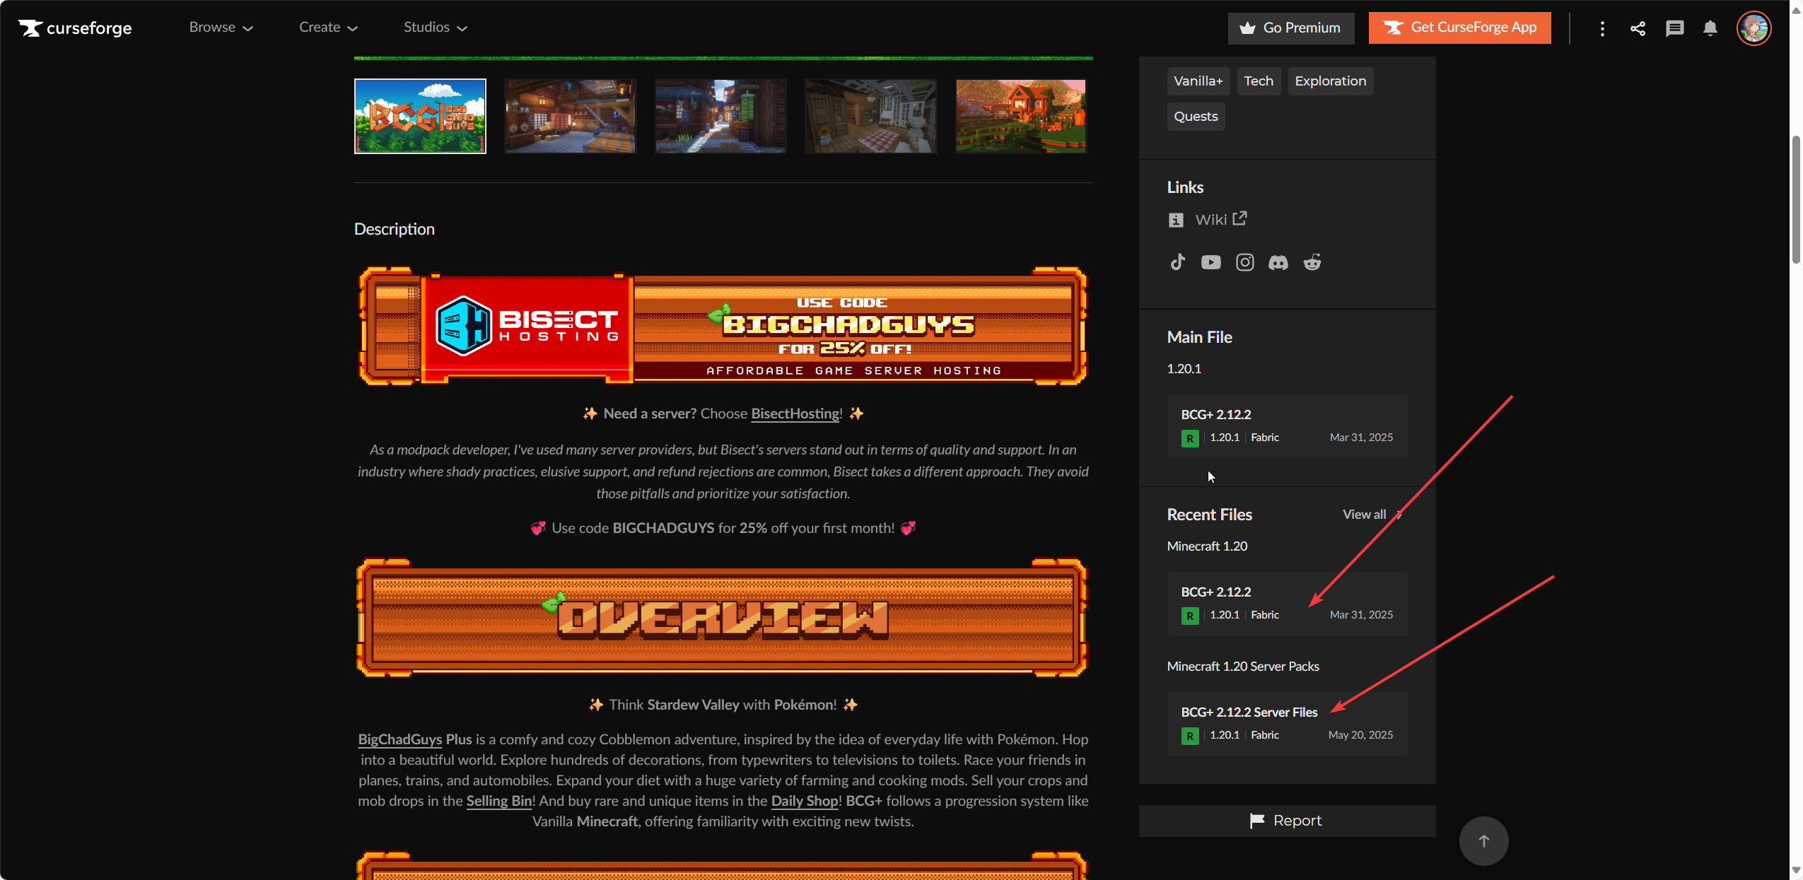Open the BisectHosting text link
Screen dimensions: 1803x880
click(795, 413)
